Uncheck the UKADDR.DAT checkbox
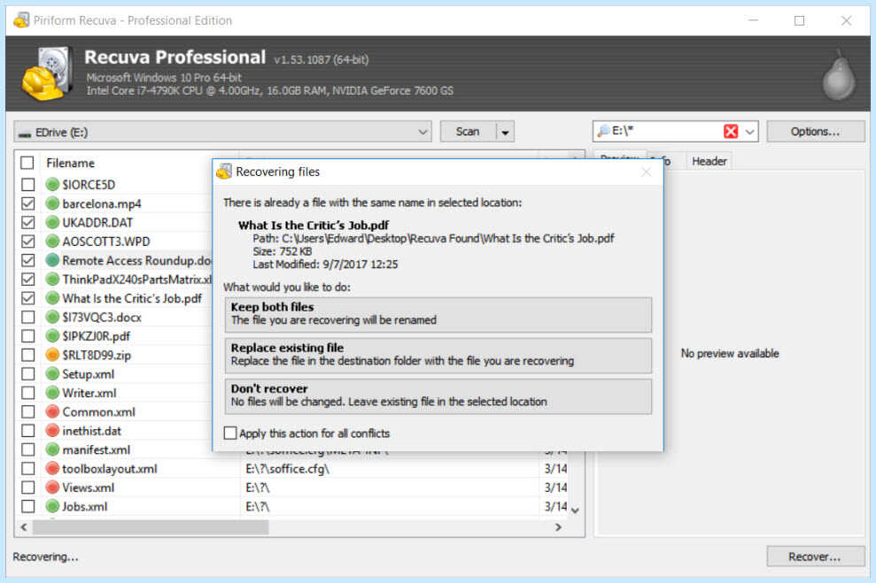 coord(28,223)
